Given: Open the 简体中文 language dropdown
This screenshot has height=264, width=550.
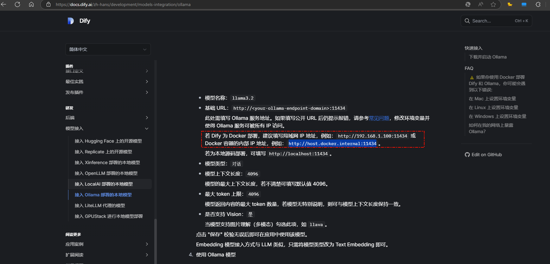Looking at the screenshot, I should click(108, 49).
